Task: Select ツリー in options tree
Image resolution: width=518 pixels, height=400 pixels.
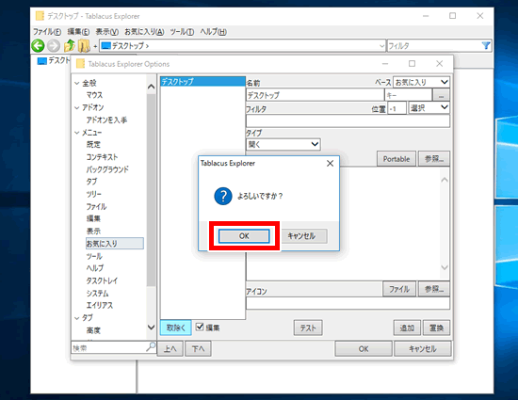Action: (94, 195)
